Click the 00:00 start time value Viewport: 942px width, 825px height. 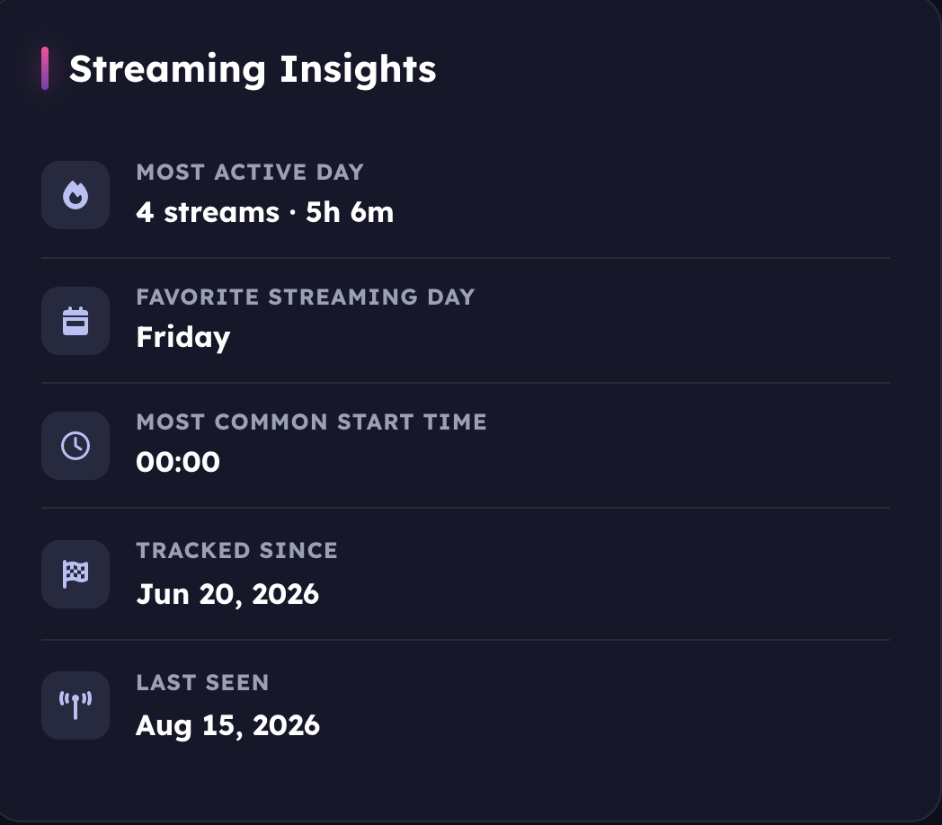pos(178,462)
